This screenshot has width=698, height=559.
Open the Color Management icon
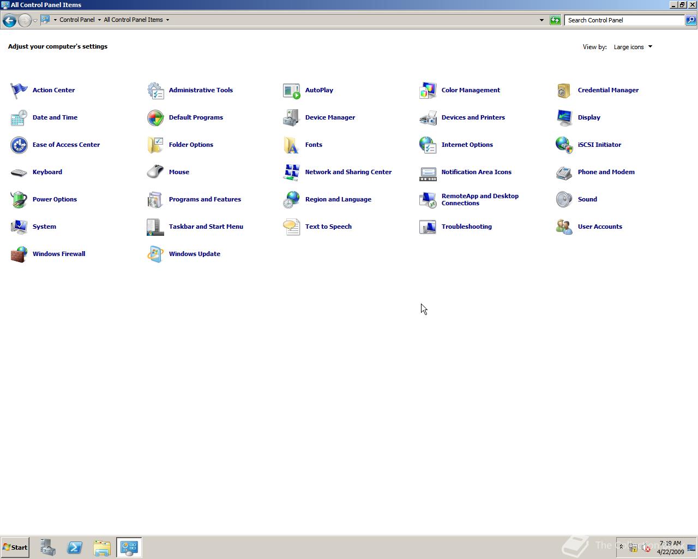428,91
